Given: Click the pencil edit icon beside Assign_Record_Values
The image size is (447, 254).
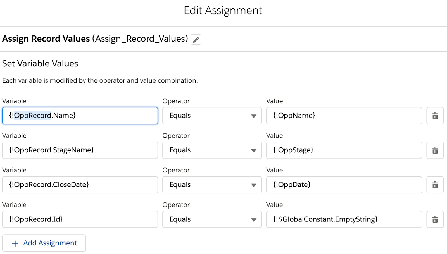Looking at the screenshot, I should coord(196,40).
